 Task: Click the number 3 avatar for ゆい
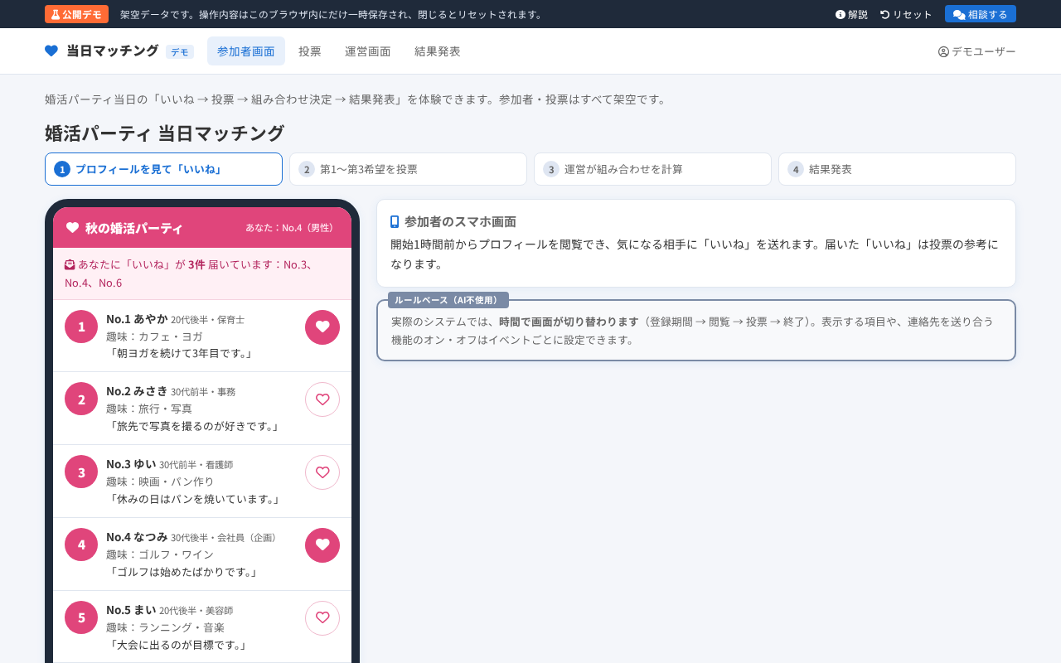[x=81, y=472]
